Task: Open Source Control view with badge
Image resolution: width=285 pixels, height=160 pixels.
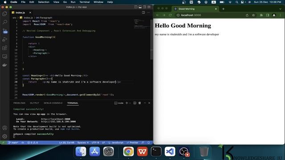Action: coord(5,31)
